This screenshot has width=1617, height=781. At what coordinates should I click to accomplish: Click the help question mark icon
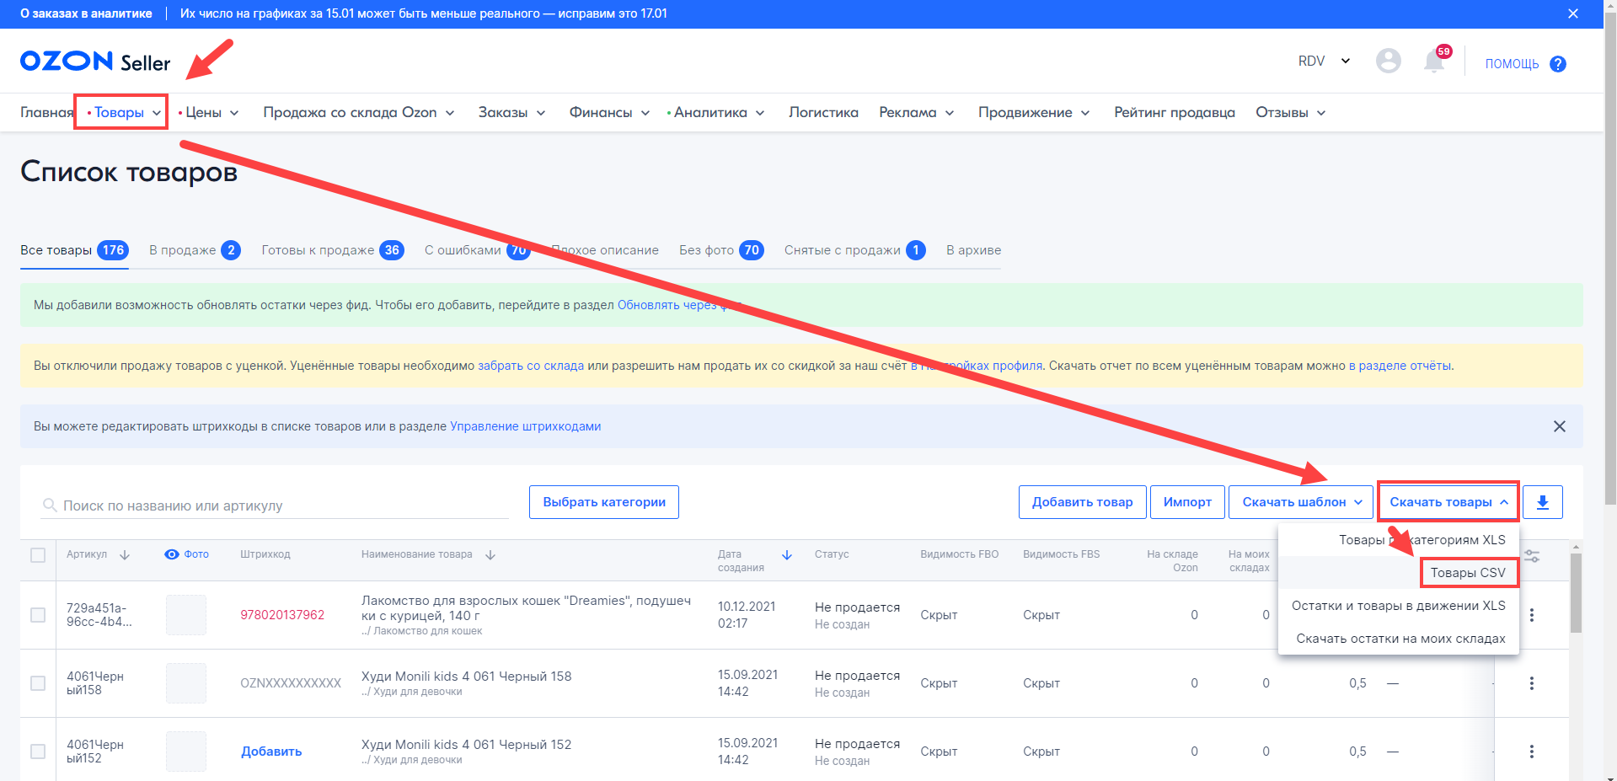pyautogui.click(x=1558, y=64)
